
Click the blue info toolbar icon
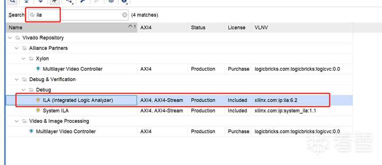[125, 1]
